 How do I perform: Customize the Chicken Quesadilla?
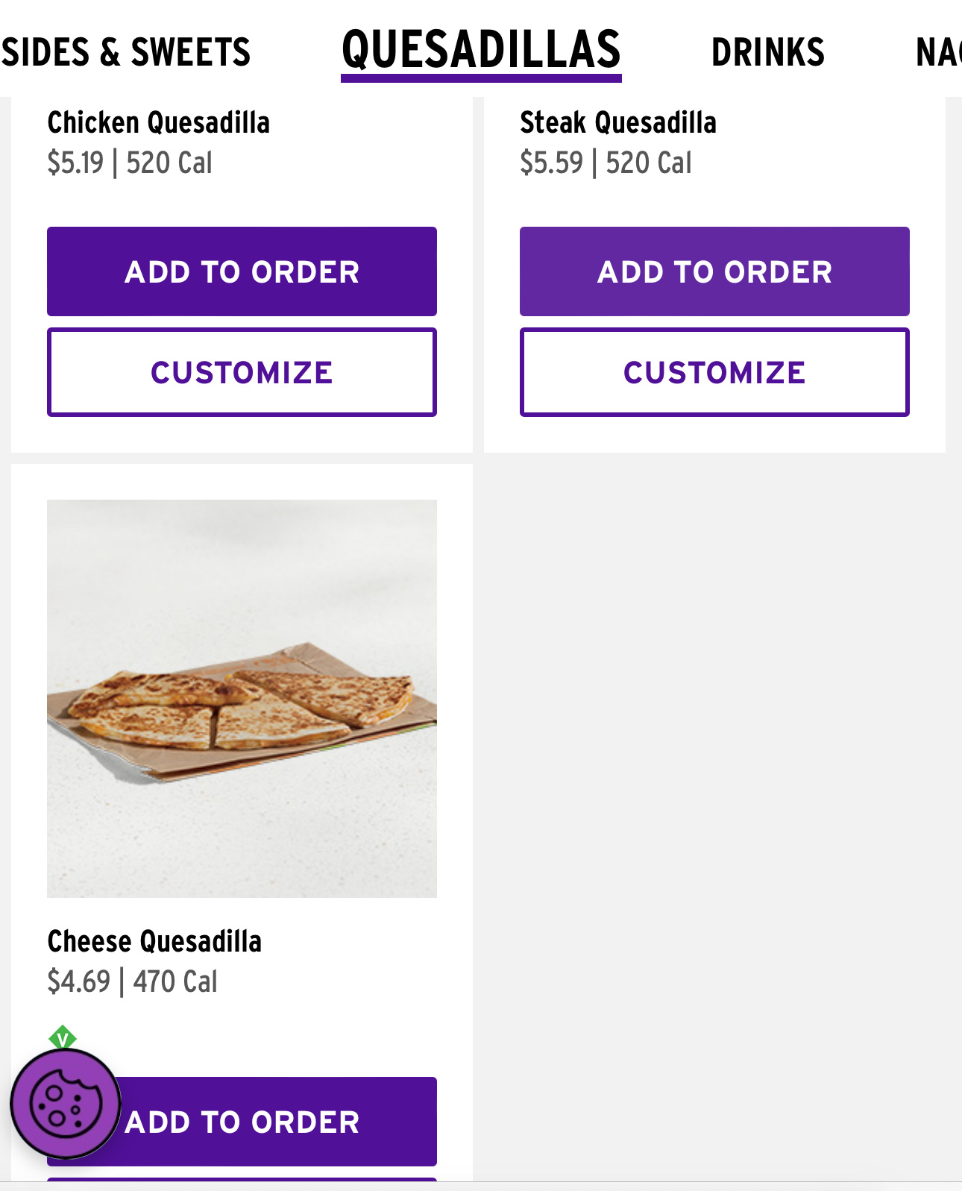(242, 372)
